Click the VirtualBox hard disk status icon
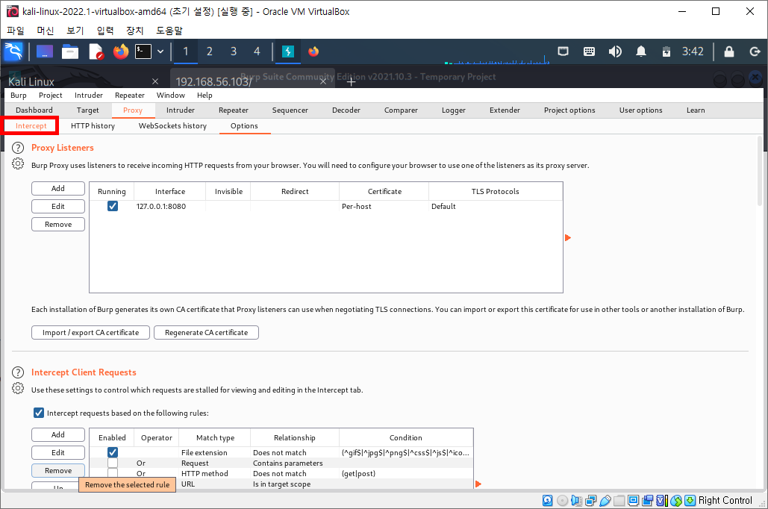This screenshot has width=768, height=509. coord(548,500)
